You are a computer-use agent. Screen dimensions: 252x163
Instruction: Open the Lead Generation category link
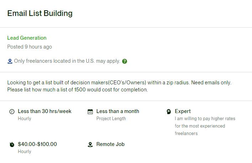(x=27, y=38)
